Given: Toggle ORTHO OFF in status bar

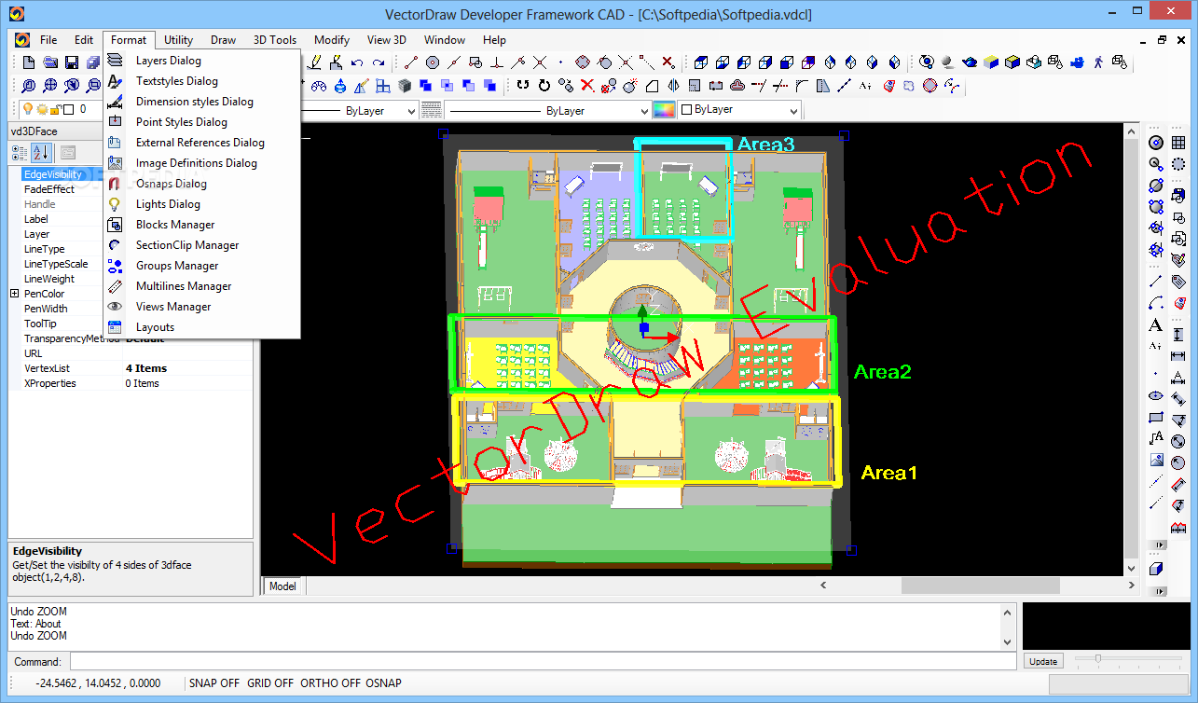Looking at the screenshot, I should click(x=330, y=683).
